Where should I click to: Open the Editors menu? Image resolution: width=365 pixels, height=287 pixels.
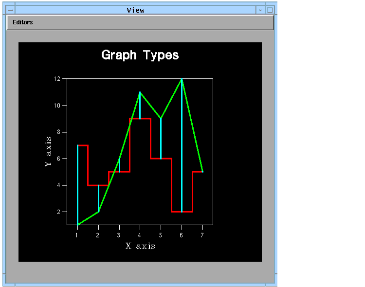pos(23,22)
